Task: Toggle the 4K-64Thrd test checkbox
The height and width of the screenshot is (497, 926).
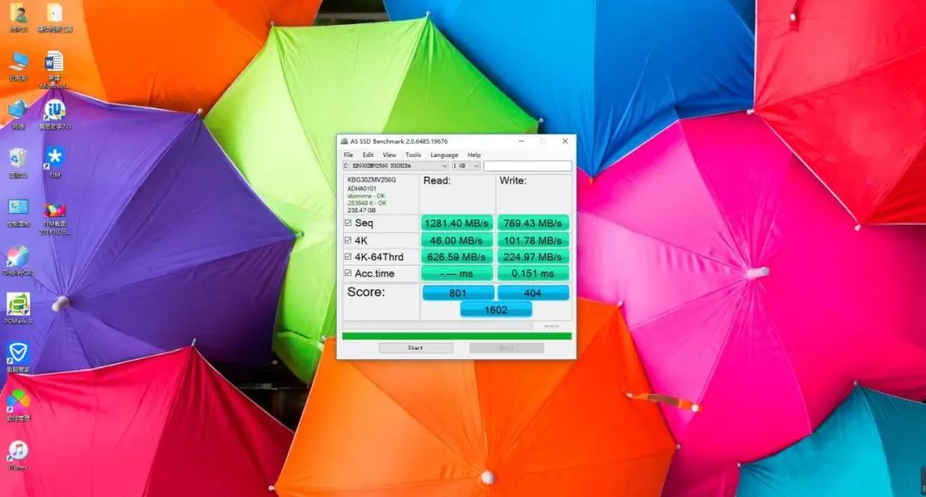Action: [348, 256]
